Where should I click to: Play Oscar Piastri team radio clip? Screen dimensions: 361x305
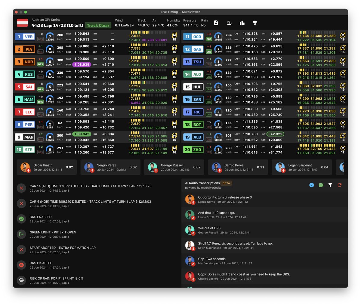pyautogui.click(x=47, y=167)
